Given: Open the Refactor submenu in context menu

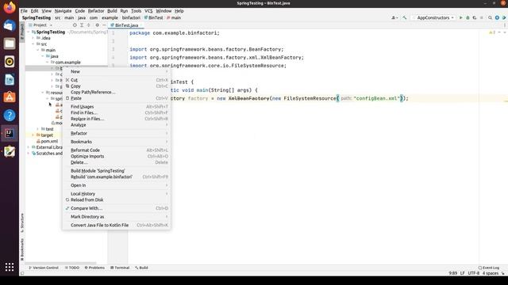Looking at the screenshot, I should tap(117, 133).
